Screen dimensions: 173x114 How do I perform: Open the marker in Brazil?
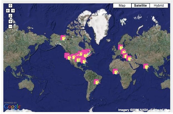tap(96, 82)
